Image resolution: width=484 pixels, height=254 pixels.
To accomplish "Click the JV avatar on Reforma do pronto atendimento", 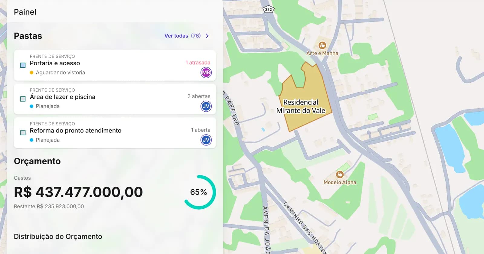I will (x=206, y=140).
